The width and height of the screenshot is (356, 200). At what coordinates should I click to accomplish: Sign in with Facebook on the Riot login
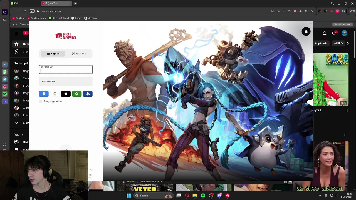tap(44, 94)
